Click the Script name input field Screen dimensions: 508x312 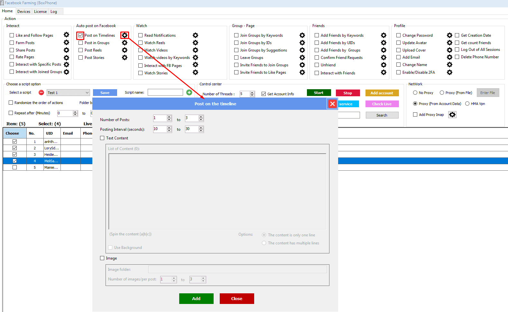pos(165,92)
